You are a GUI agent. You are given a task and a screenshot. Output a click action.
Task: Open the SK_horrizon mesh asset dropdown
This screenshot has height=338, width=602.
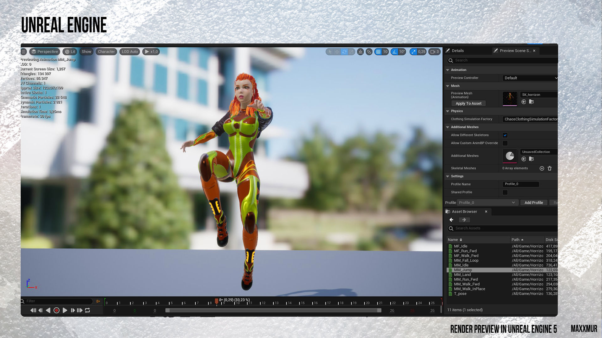(x=539, y=95)
